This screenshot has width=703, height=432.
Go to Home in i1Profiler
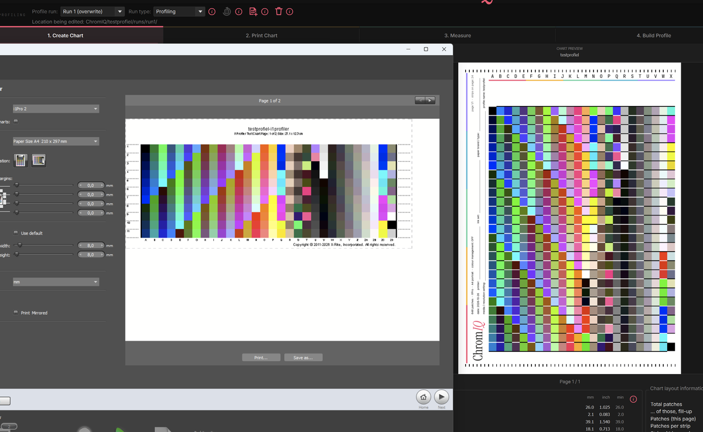(424, 397)
